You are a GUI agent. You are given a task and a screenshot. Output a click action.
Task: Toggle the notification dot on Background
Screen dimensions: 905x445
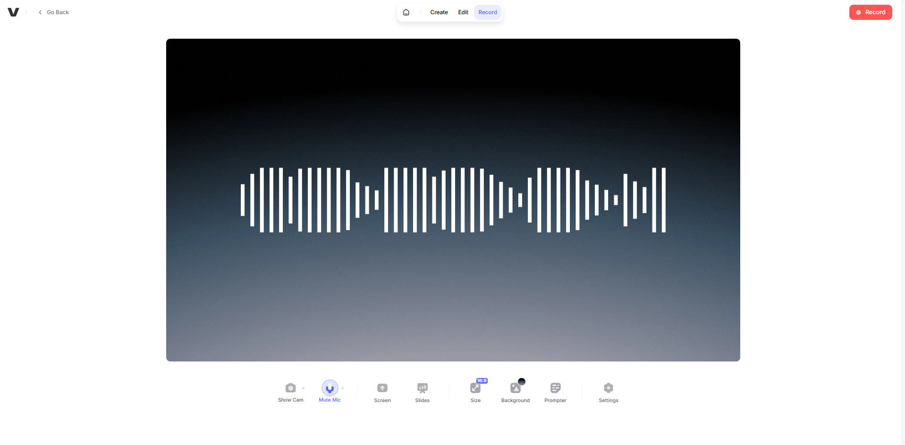pyautogui.click(x=522, y=381)
